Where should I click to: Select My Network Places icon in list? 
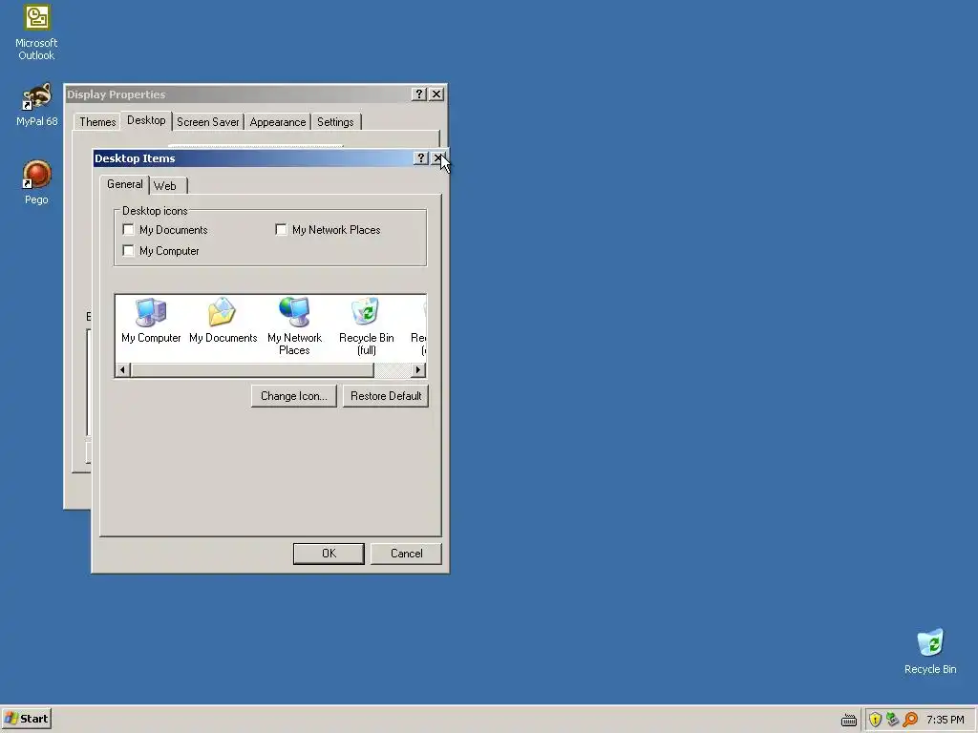click(294, 326)
